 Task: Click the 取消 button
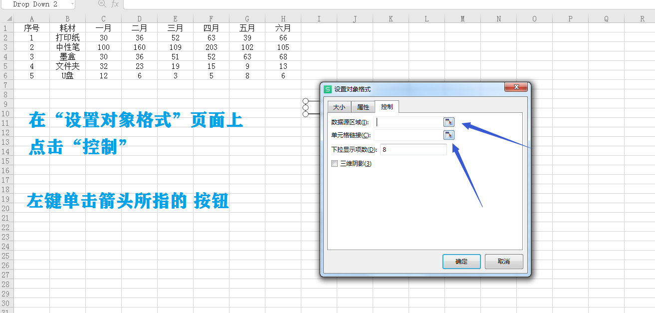pos(504,262)
